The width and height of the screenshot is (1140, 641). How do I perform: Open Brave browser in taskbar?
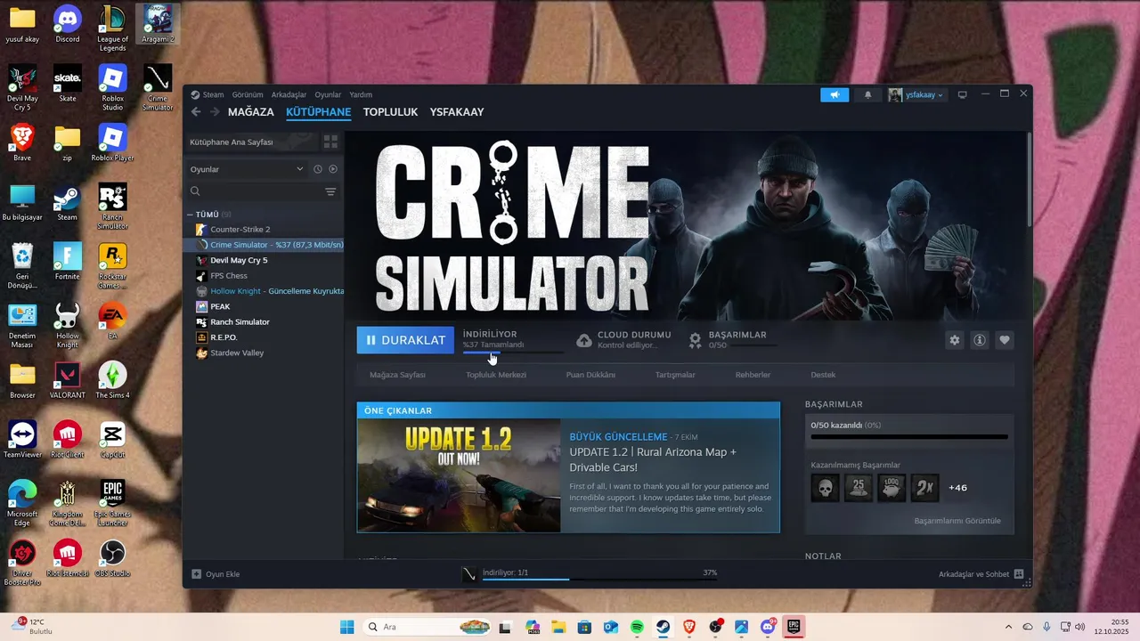coord(689,627)
